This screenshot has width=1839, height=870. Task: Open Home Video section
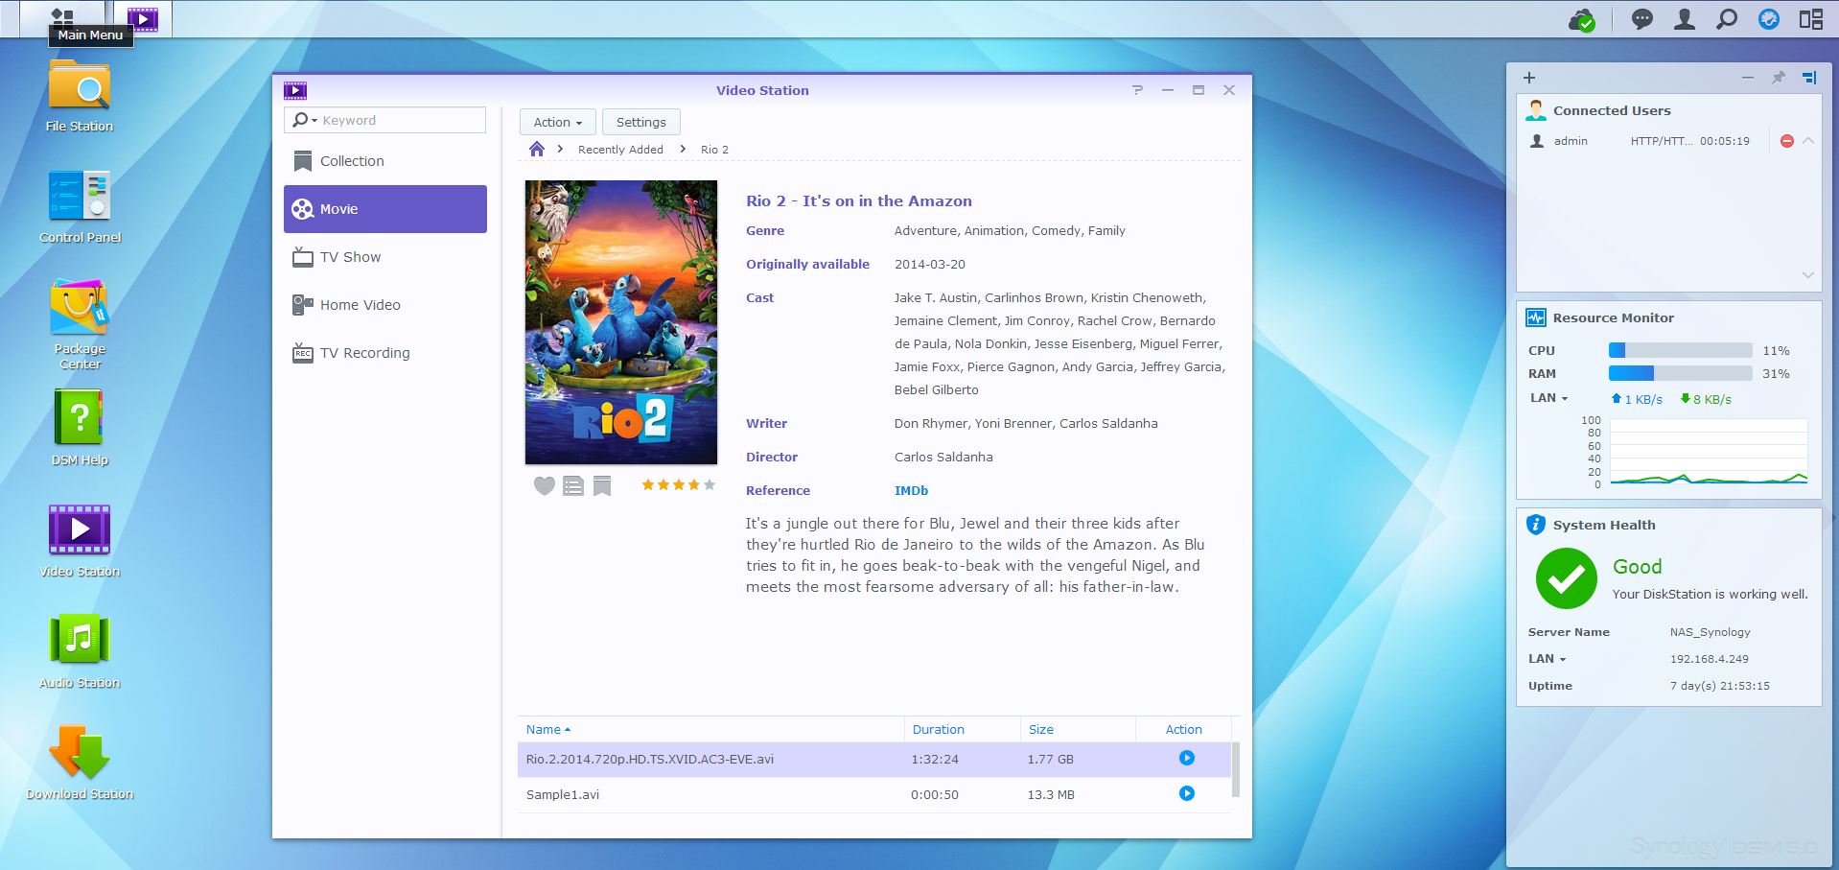click(x=385, y=305)
